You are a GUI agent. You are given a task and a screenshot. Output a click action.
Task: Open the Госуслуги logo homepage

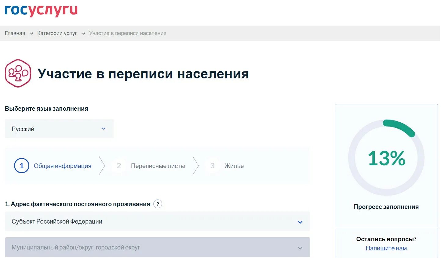click(41, 11)
